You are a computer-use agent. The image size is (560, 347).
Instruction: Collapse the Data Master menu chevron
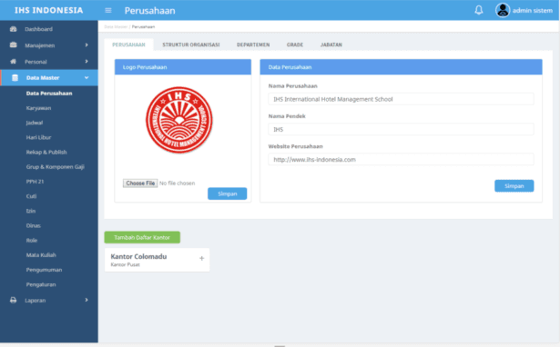[x=87, y=77]
